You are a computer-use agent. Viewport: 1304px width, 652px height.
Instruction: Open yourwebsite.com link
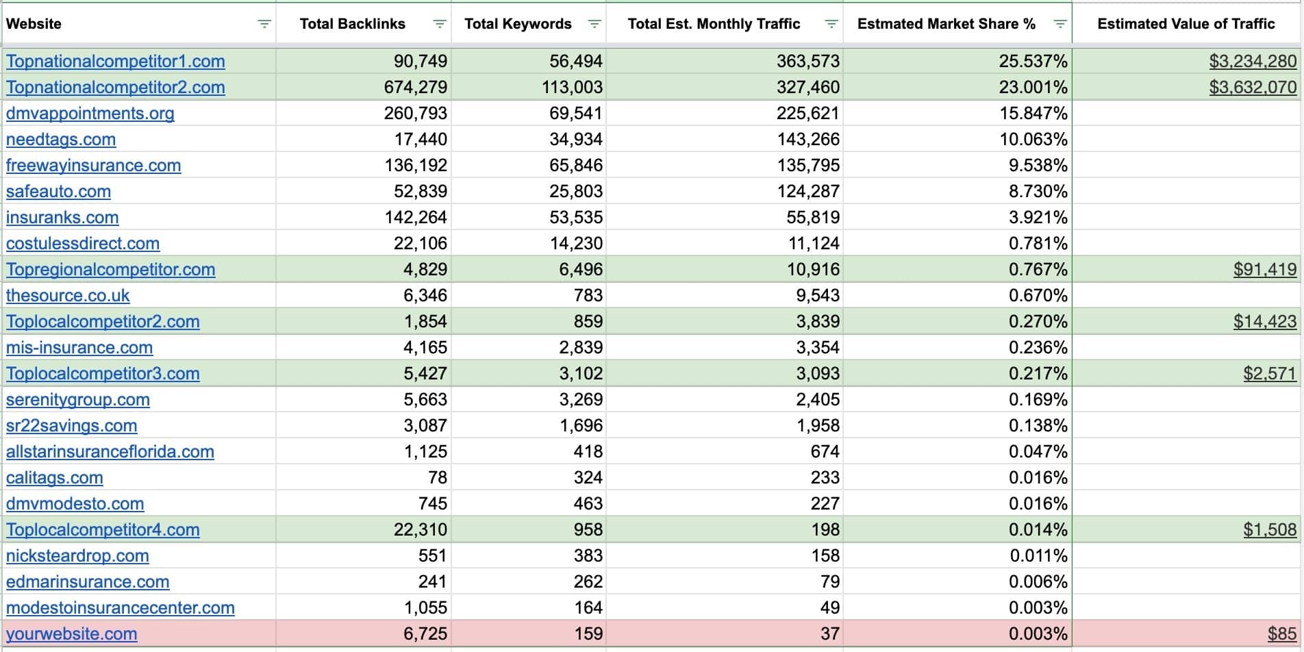point(72,634)
